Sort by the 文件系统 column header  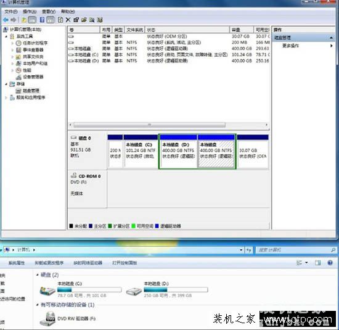(x=134, y=30)
